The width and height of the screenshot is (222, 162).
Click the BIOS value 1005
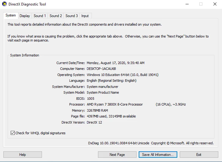[x=91, y=99]
